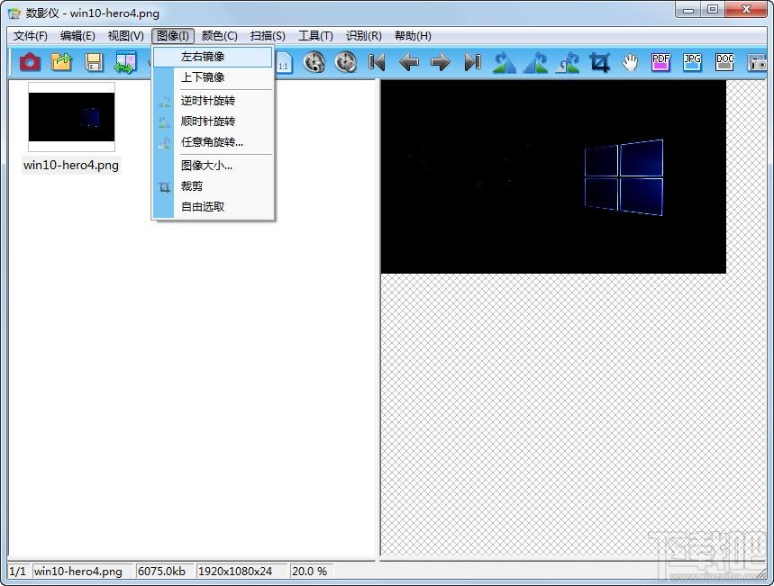This screenshot has width=774, height=586.
Task: Click the win10-hero4.png file name label
Action: point(71,165)
